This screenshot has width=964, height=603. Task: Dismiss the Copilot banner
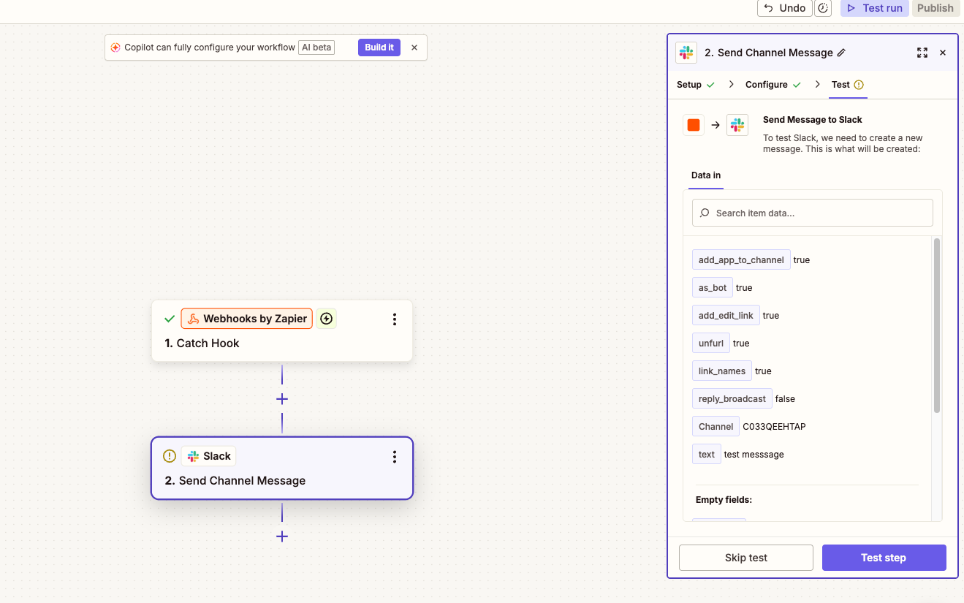[414, 48]
